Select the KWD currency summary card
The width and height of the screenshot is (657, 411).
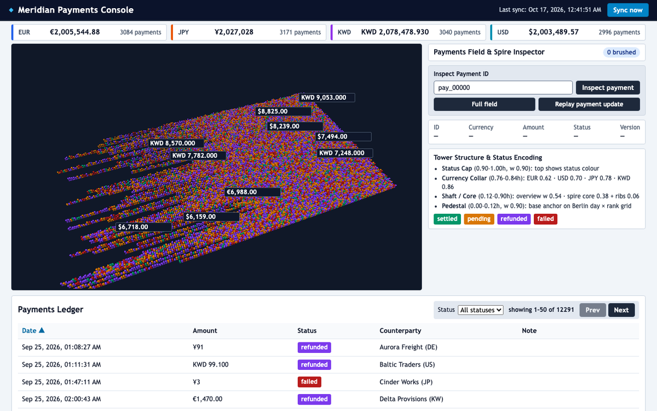tap(408, 32)
